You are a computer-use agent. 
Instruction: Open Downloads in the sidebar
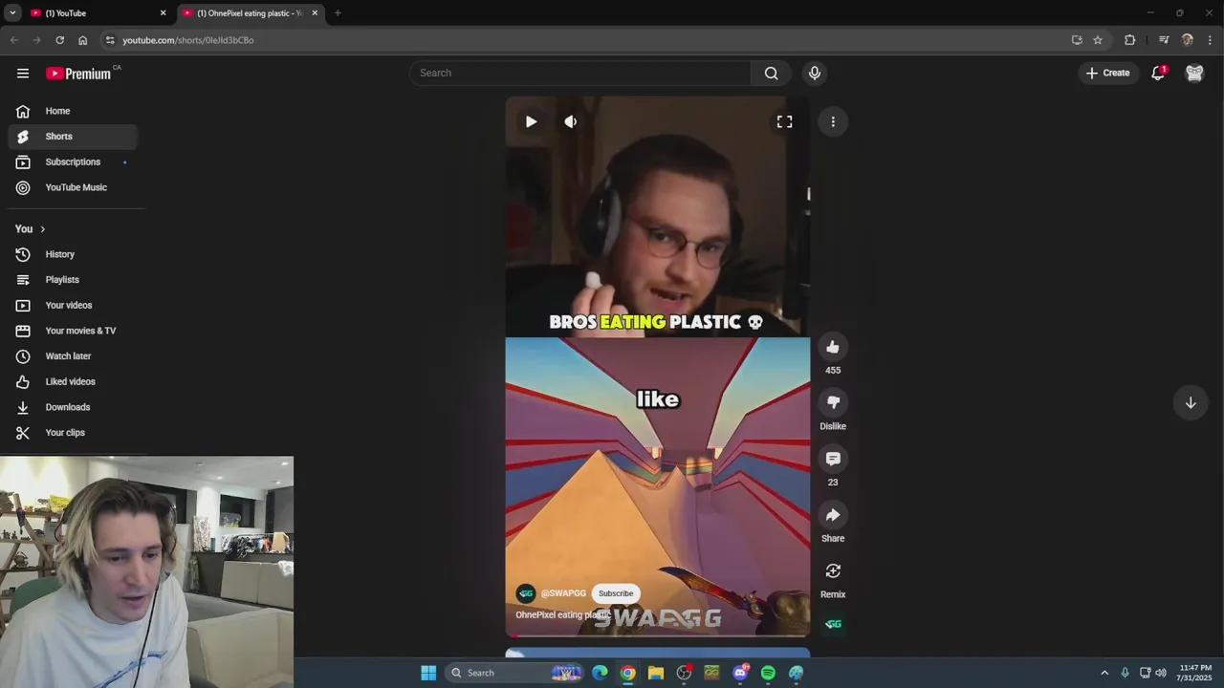point(73,407)
